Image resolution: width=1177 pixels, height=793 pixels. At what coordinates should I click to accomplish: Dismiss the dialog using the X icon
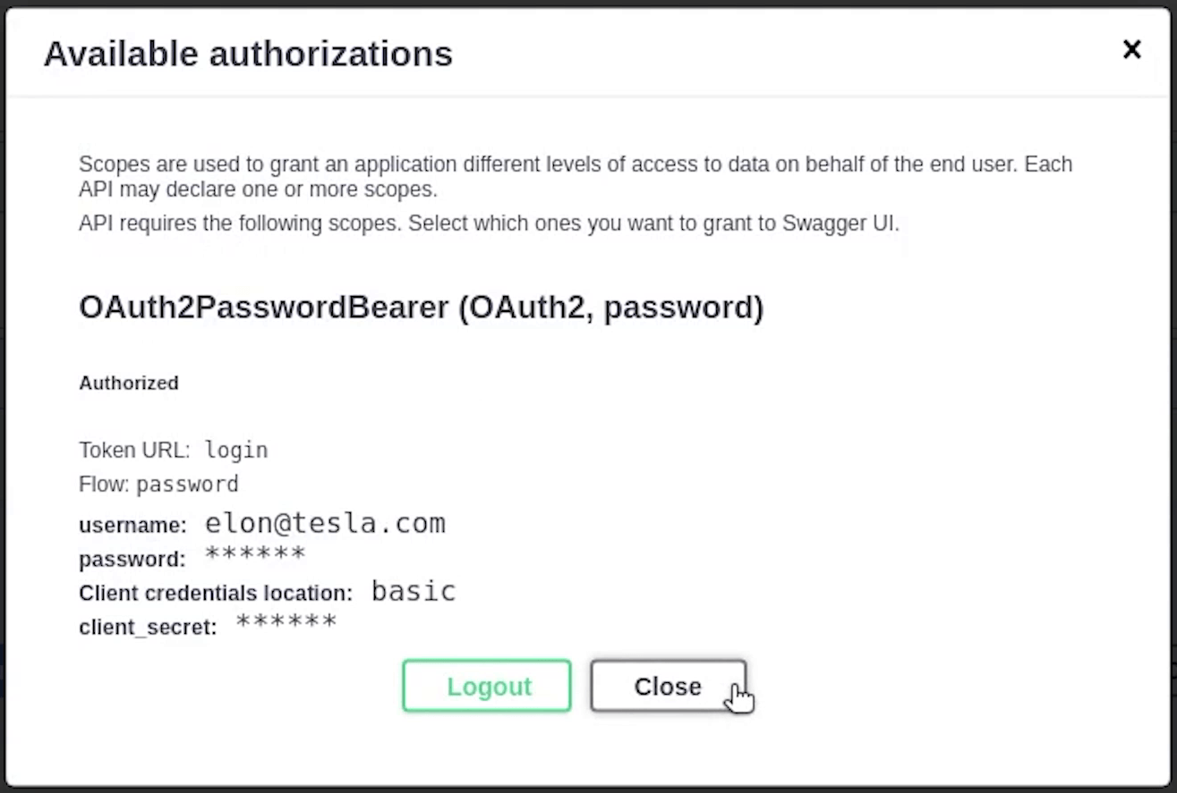coord(1131,50)
